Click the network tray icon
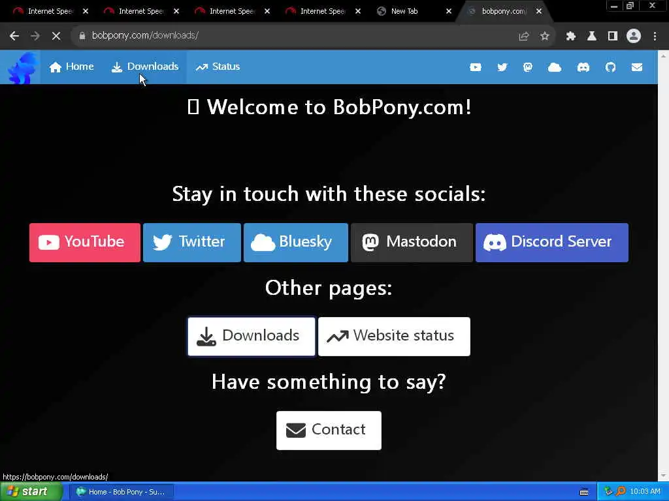The height and width of the screenshot is (501, 669). 608,491
